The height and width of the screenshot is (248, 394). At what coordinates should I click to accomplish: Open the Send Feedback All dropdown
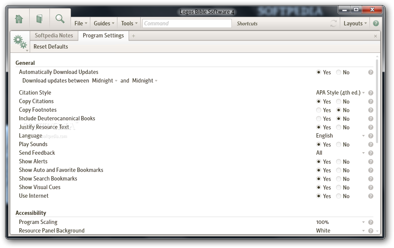click(341, 153)
